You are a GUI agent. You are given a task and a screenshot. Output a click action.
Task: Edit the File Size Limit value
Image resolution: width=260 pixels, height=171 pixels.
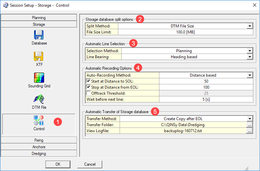tap(185, 32)
